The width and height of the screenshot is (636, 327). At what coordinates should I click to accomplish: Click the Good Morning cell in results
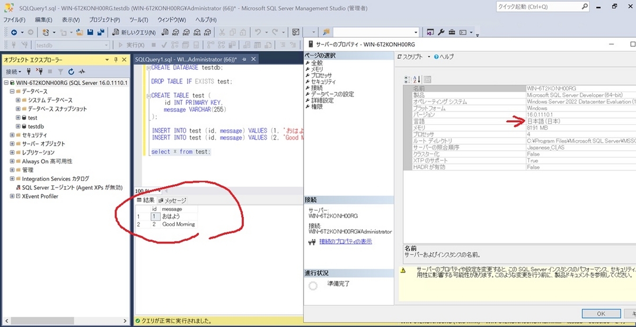click(179, 224)
